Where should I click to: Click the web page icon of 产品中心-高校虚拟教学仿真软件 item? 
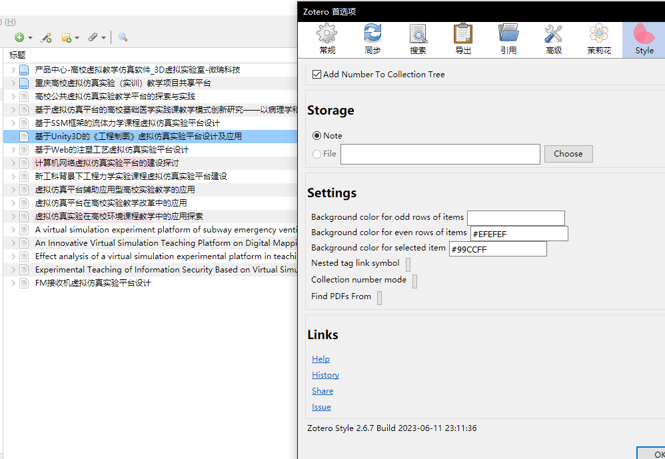pos(24,70)
